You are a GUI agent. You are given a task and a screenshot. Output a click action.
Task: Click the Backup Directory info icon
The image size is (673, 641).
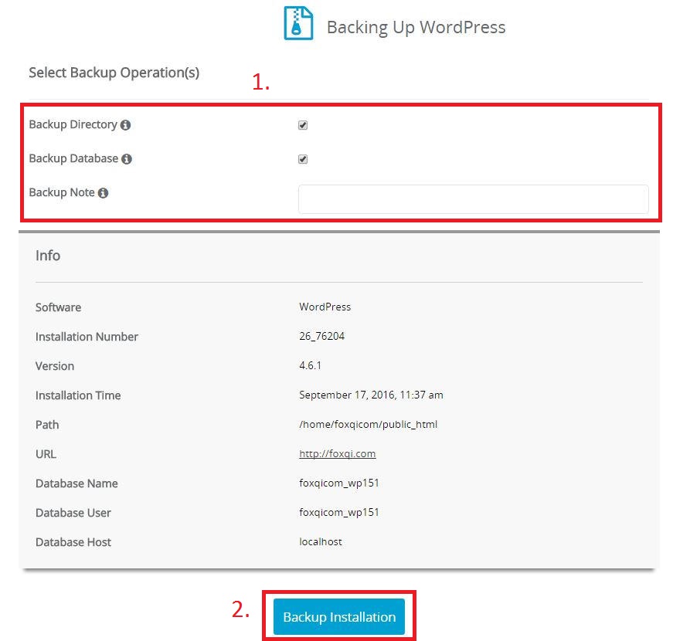click(126, 124)
